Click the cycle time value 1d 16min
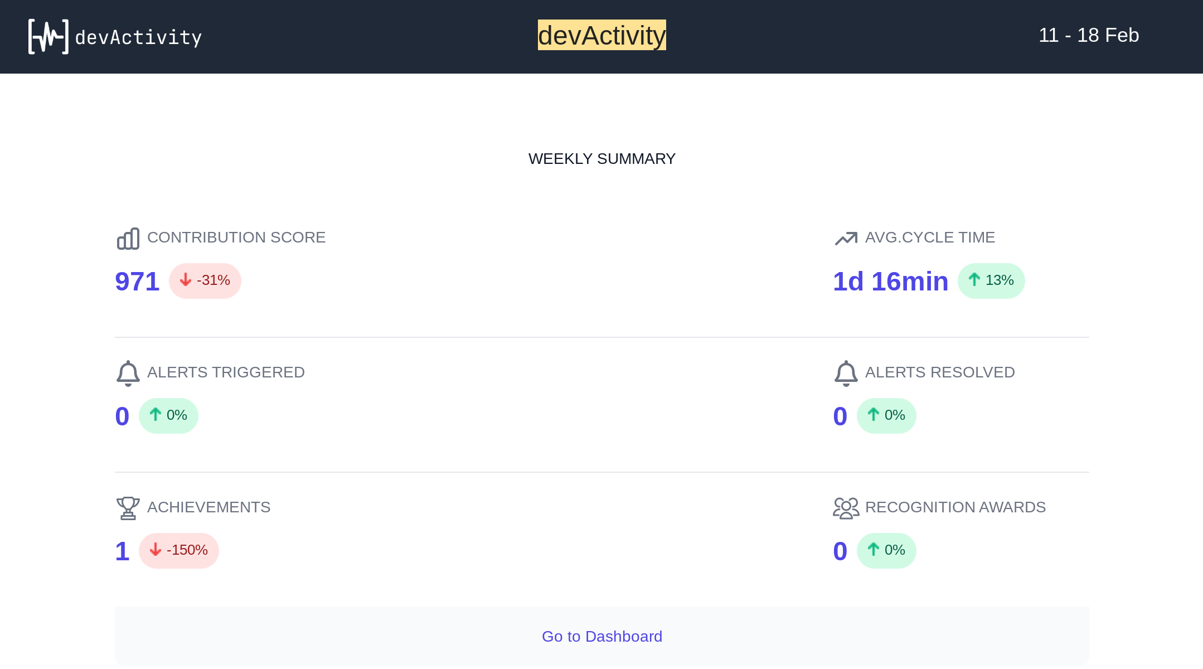 (x=889, y=280)
